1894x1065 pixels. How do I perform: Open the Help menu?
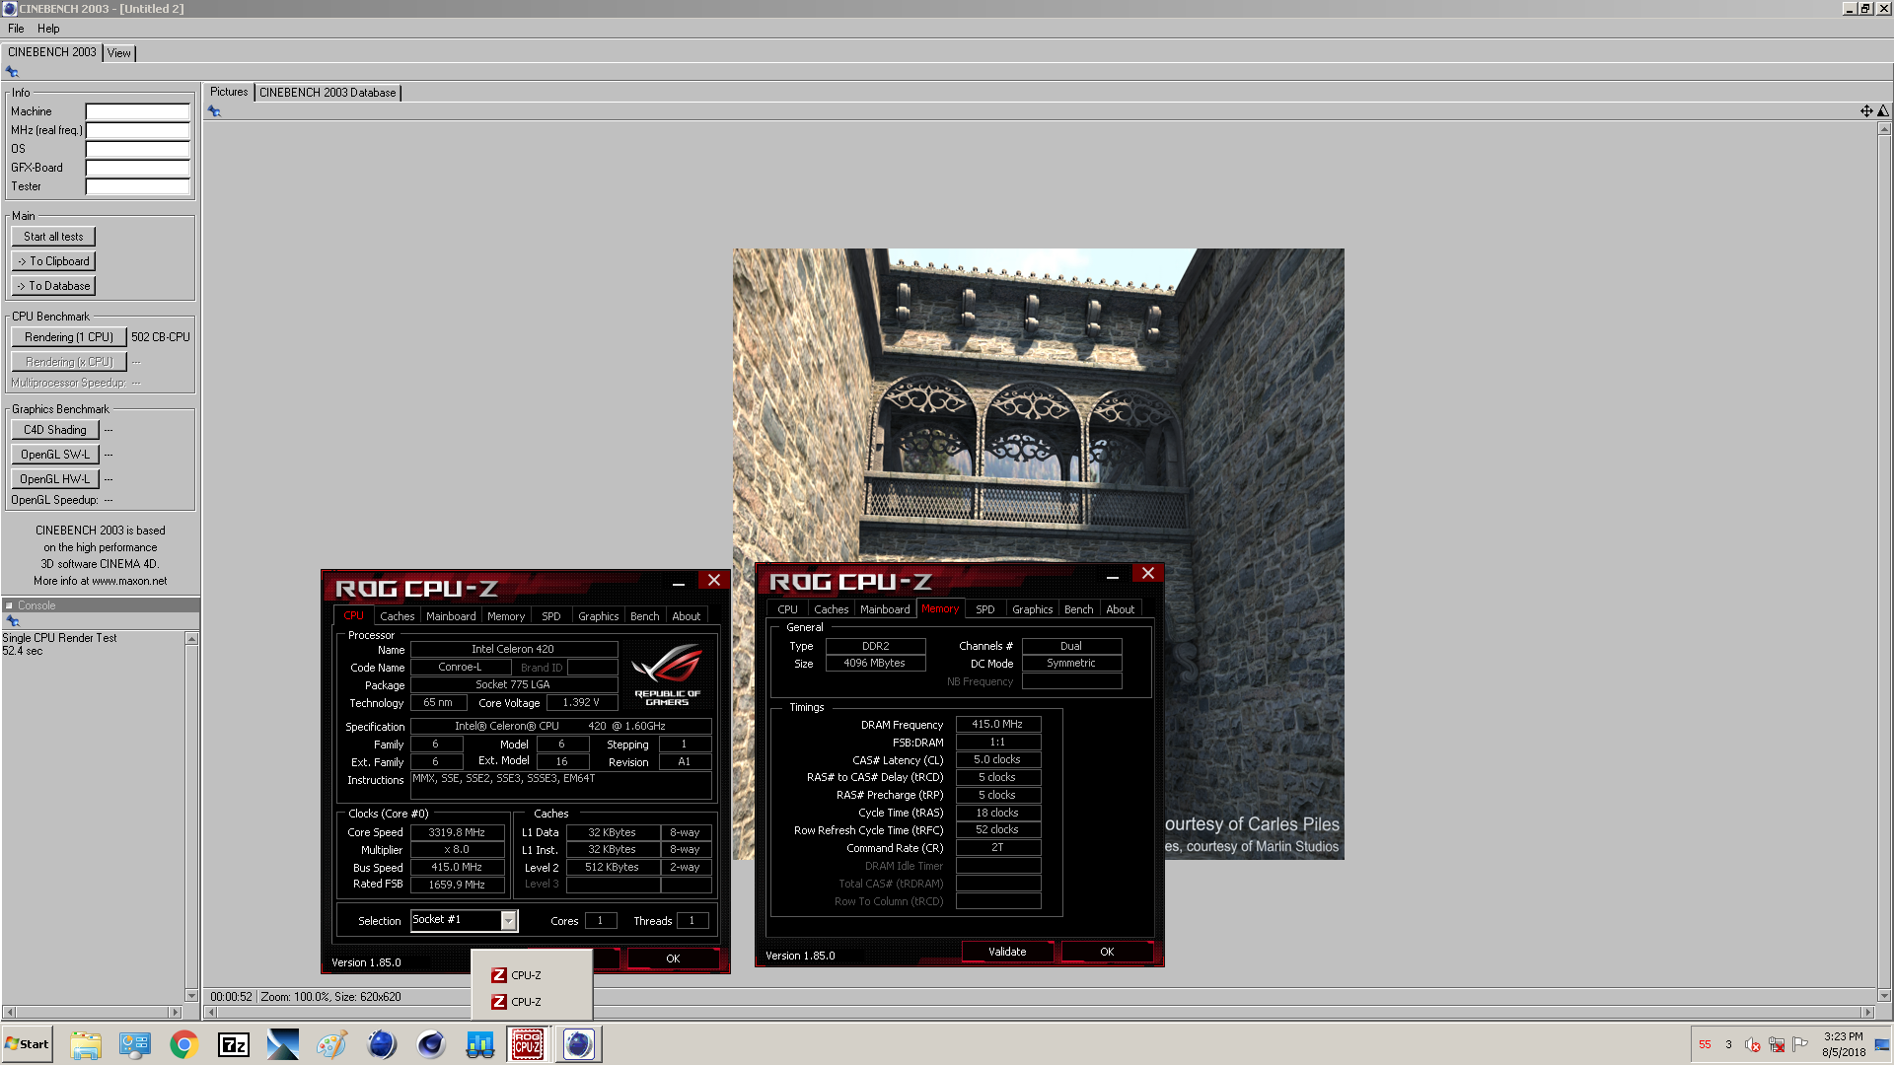click(48, 29)
